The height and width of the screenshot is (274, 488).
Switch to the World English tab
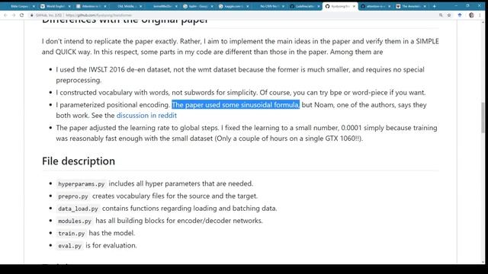56,6
